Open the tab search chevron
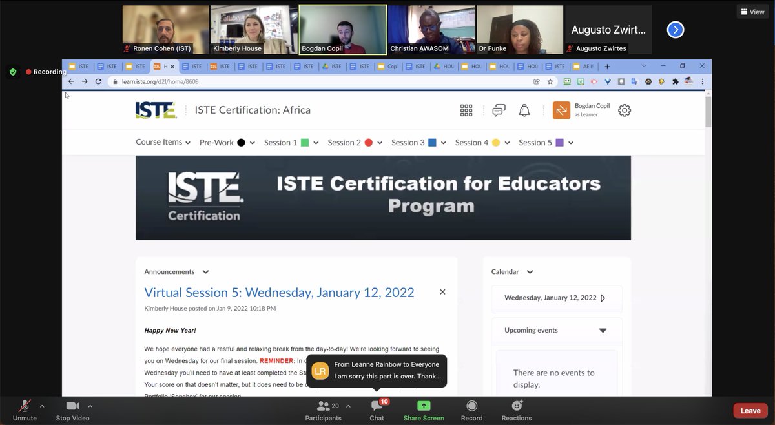This screenshot has width=775, height=425. tap(644, 66)
